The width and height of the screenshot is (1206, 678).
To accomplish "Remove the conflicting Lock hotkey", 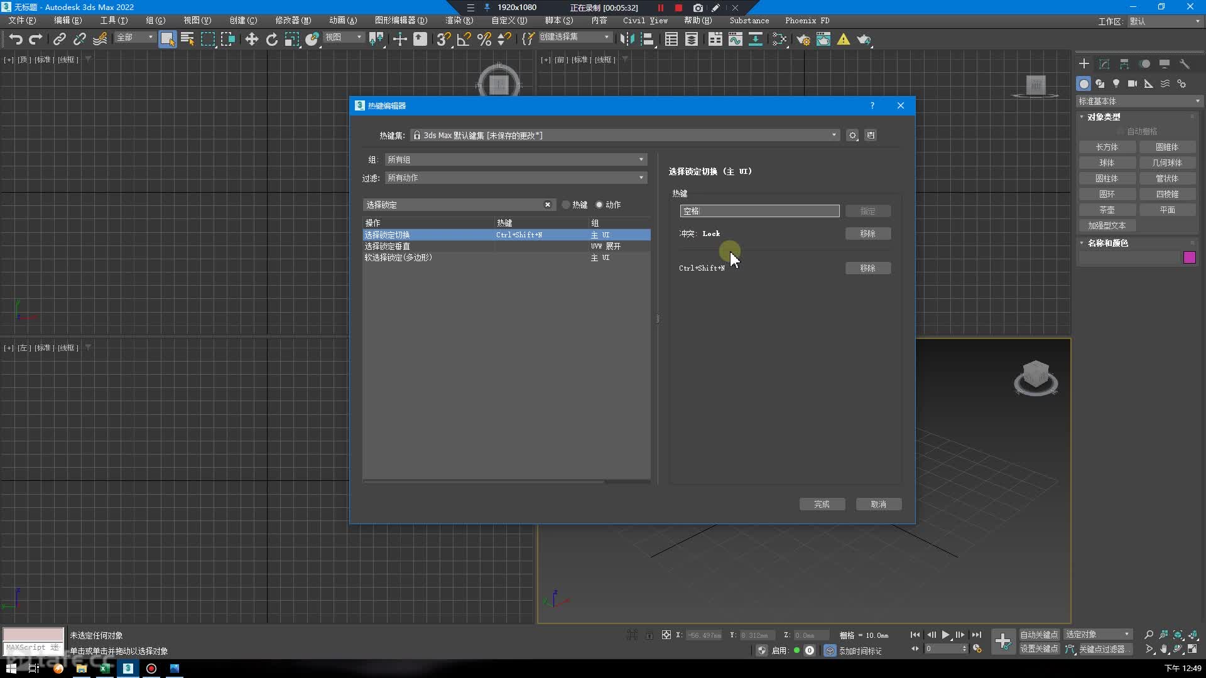I will 867,234.
